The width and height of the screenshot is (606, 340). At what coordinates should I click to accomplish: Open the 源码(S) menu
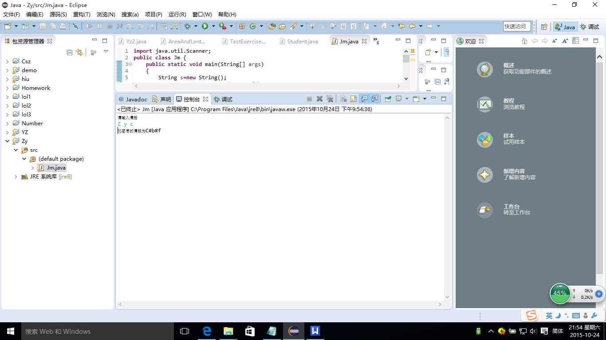point(58,15)
